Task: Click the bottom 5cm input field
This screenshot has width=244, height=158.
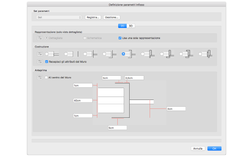Action: (117, 128)
